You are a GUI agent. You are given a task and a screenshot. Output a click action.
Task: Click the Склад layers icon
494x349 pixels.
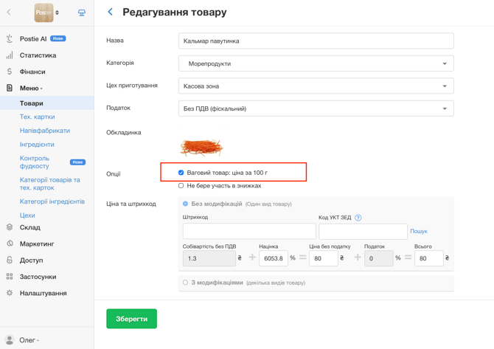pos(10,227)
